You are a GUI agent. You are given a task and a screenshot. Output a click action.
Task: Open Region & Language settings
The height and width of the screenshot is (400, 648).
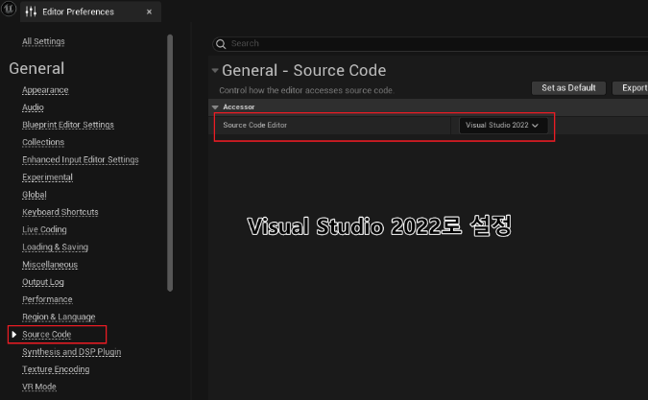click(x=59, y=317)
